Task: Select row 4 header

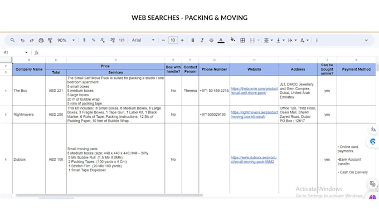Action: coord(6,91)
